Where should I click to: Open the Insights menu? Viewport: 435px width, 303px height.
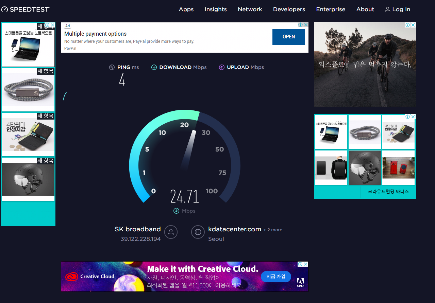216,9
